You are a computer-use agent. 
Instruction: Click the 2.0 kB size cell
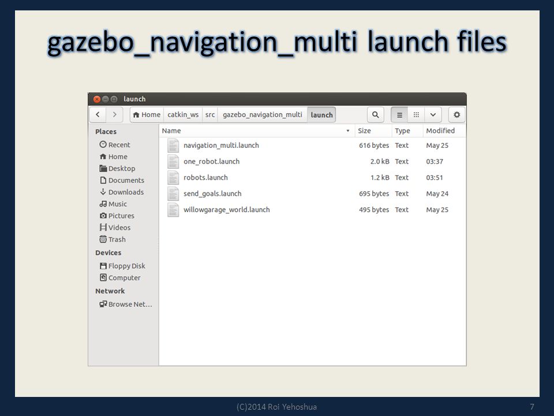[380, 162]
